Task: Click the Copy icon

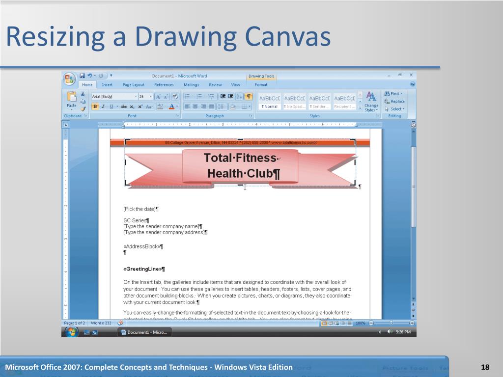Action: pyautogui.click(x=83, y=101)
